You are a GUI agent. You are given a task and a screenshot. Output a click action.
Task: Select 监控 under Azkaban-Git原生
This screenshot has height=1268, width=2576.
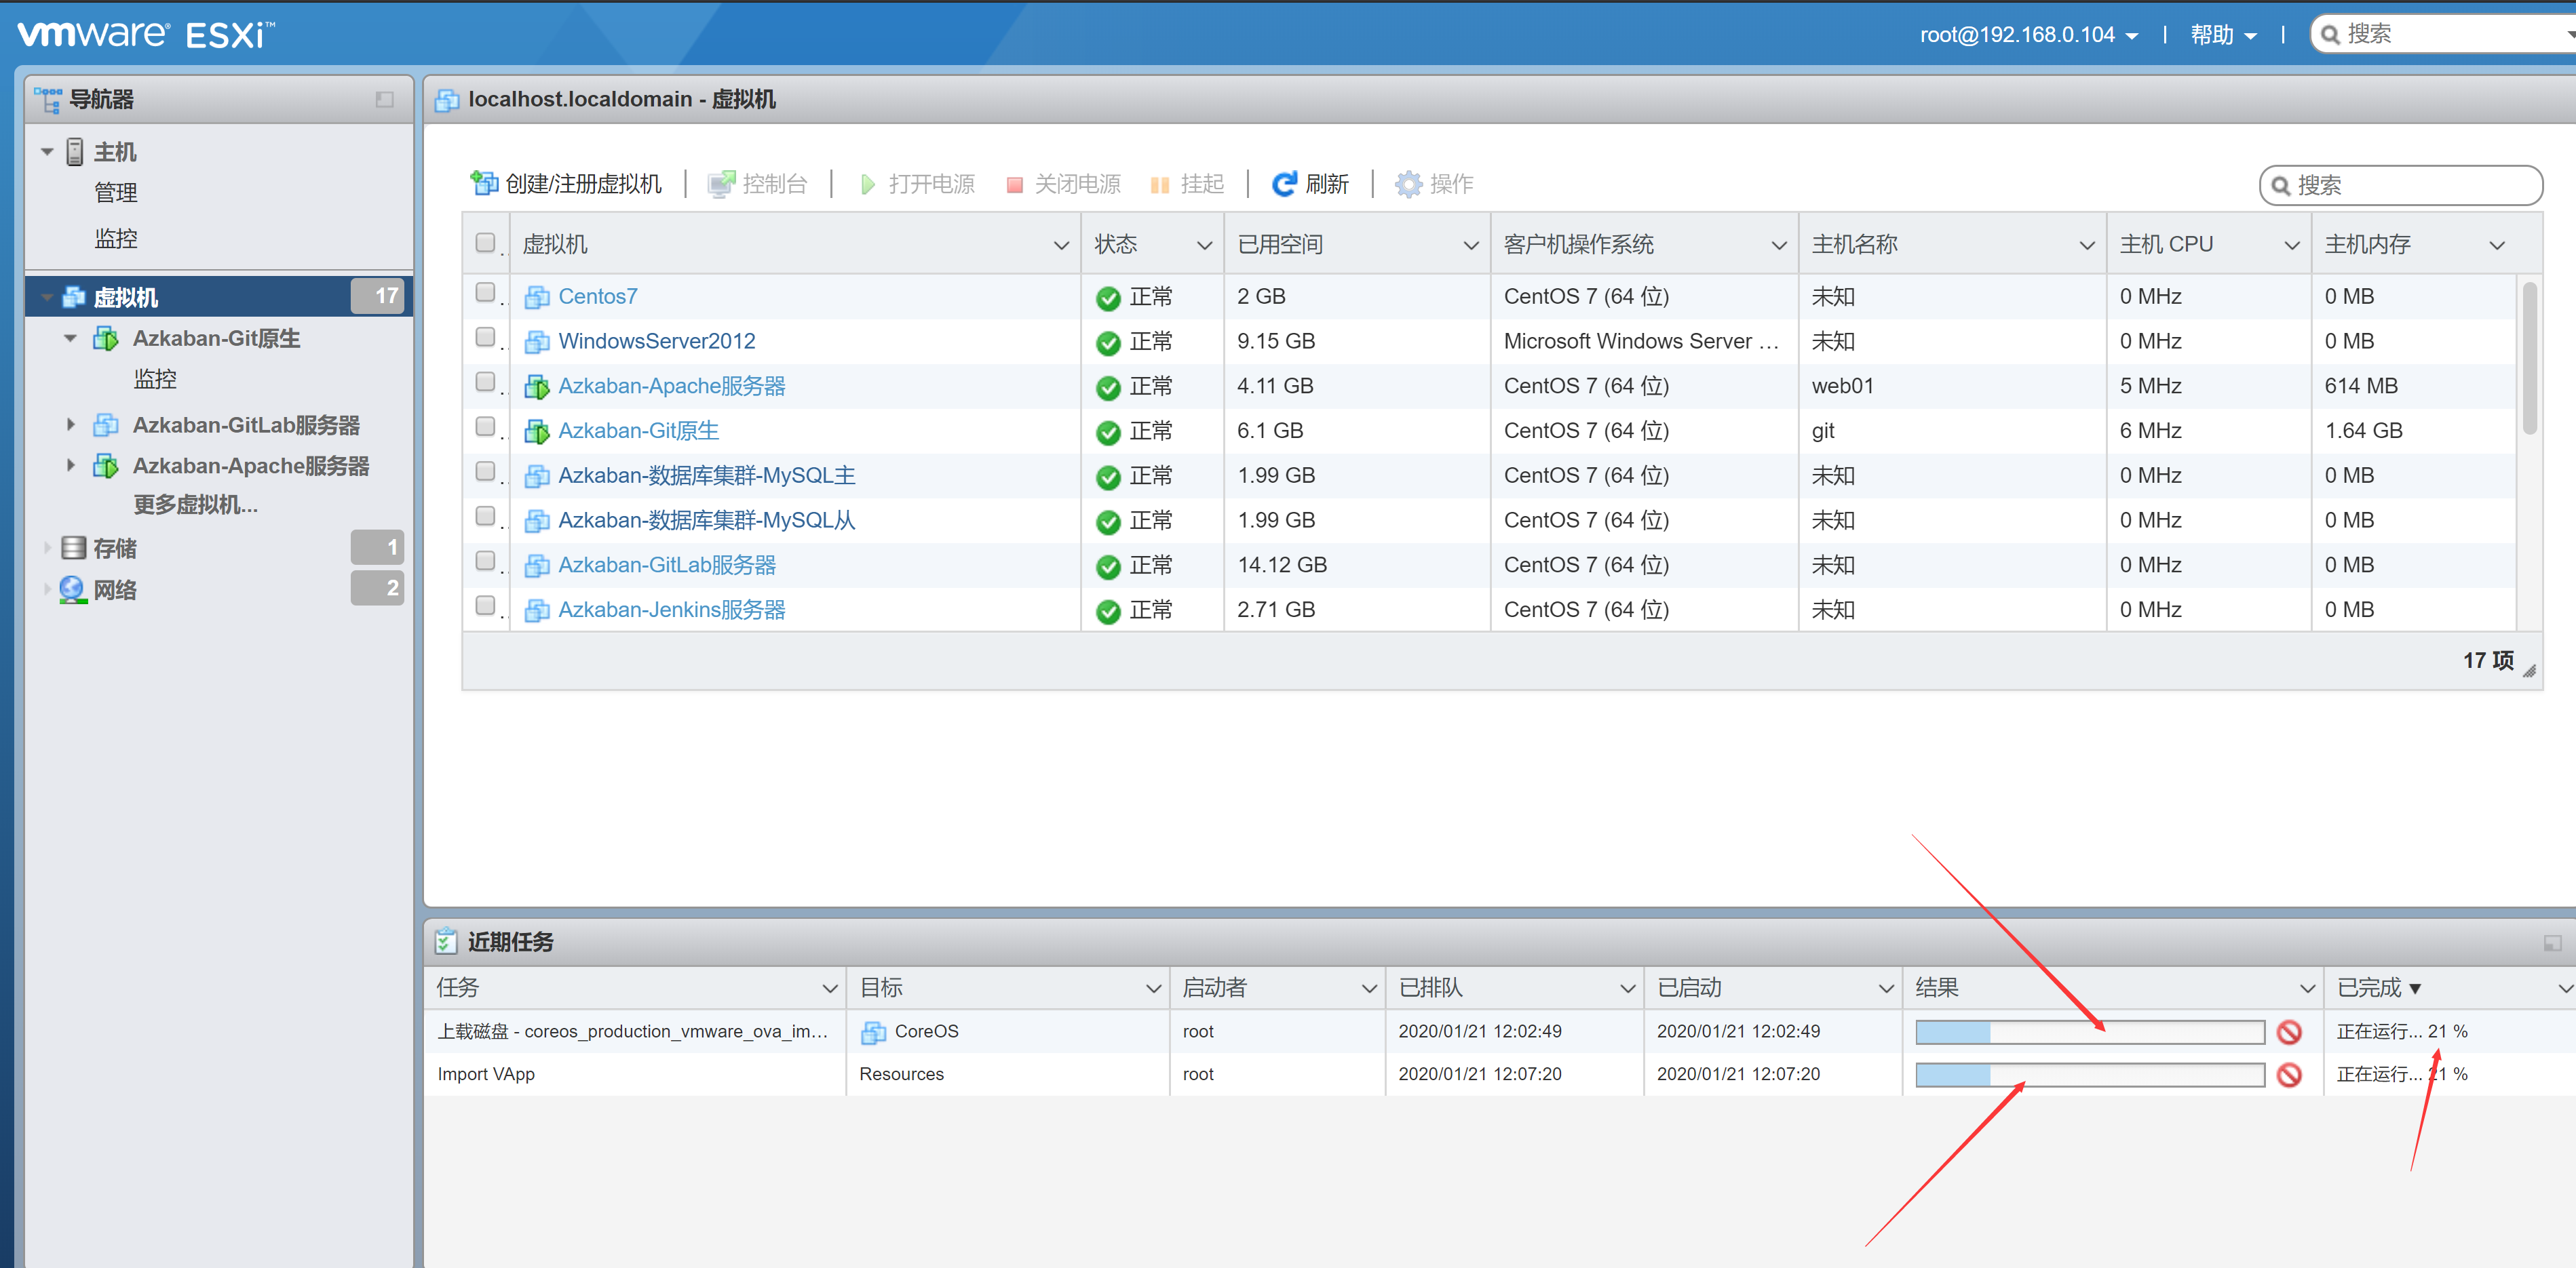click(x=155, y=380)
